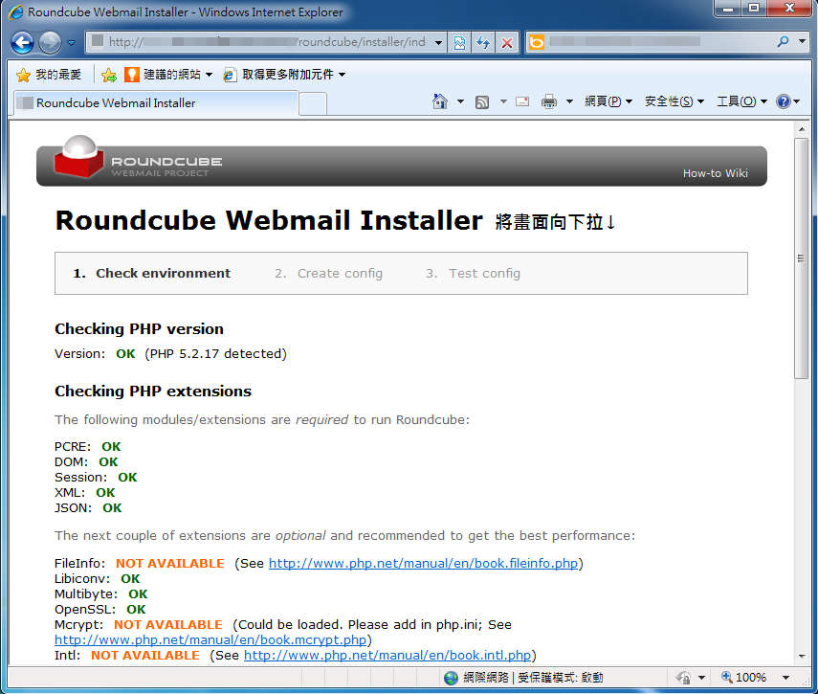Image resolution: width=818 pixels, height=694 pixels.
Task: Toggle Compatibility View icon in address bar
Action: point(459,43)
